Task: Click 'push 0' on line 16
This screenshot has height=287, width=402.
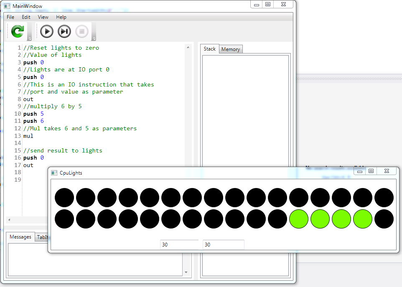Action: click(33, 158)
